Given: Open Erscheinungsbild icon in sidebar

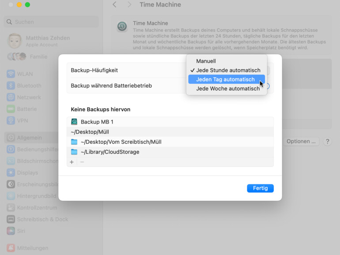Looking at the screenshot, I should coord(11,184).
